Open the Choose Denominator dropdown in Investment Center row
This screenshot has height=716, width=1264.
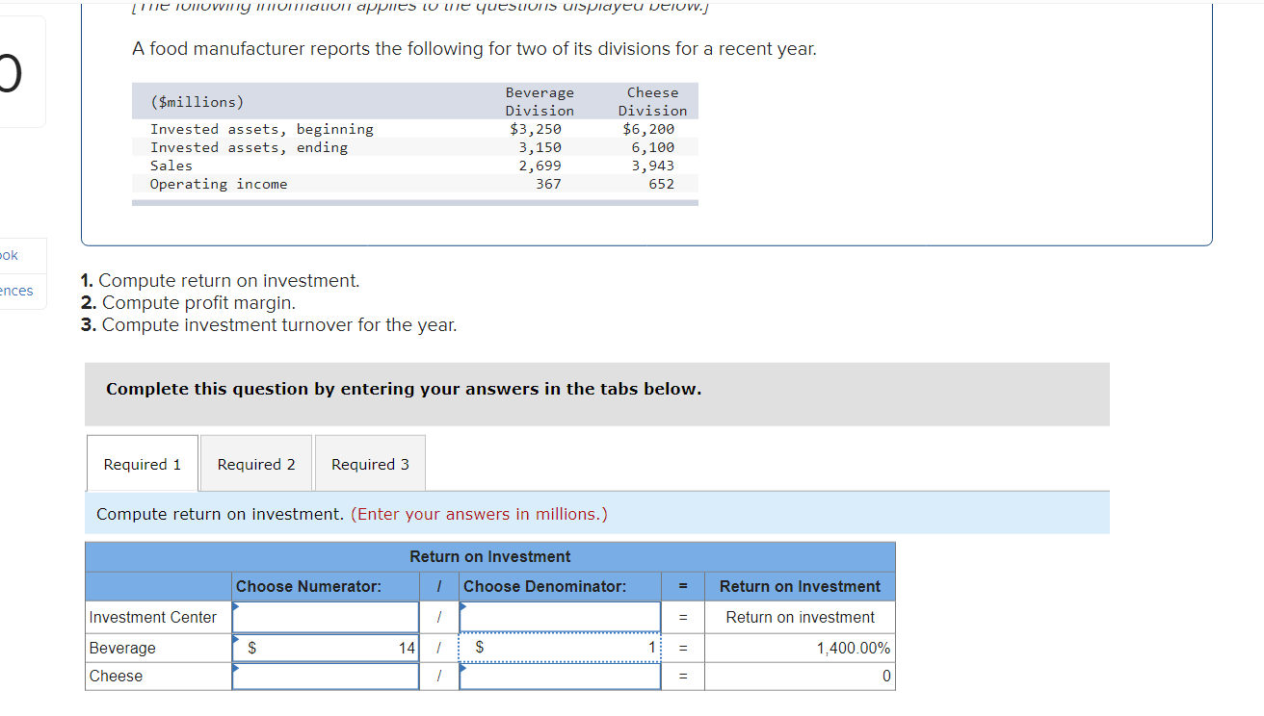click(x=560, y=617)
